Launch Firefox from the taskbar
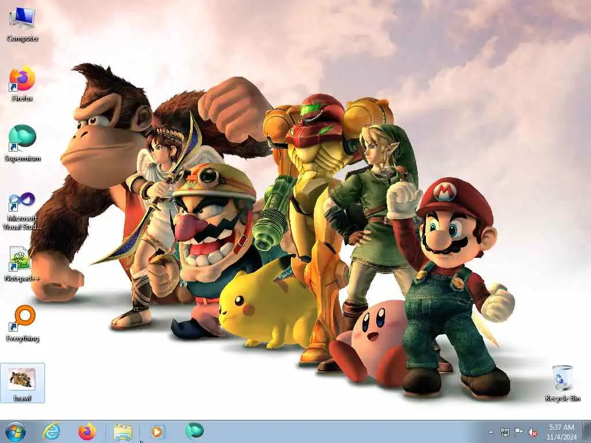Viewport: 591px width, 443px height. 87,431
